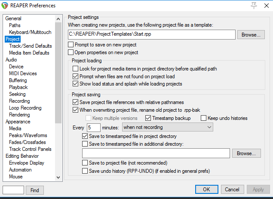Image resolution: width=273 pixels, height=199 pixels.
Task: Open Device settings under Audio
Action: click(16, 67)
